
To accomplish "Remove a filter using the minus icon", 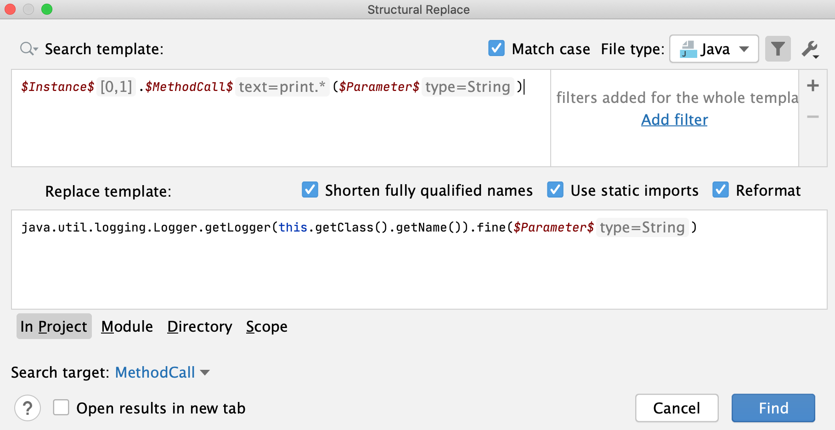I will click(813, 117).
